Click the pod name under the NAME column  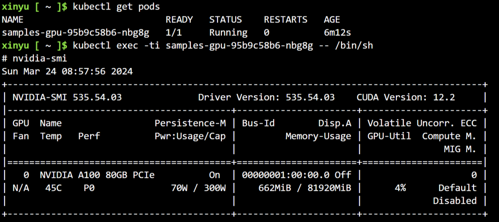[76, 33]
